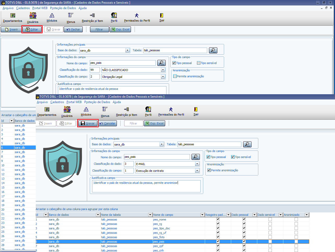Open Arquivo menu in the front window
The height and width of the screenshot is (252, 335).
tap(42, 102)
